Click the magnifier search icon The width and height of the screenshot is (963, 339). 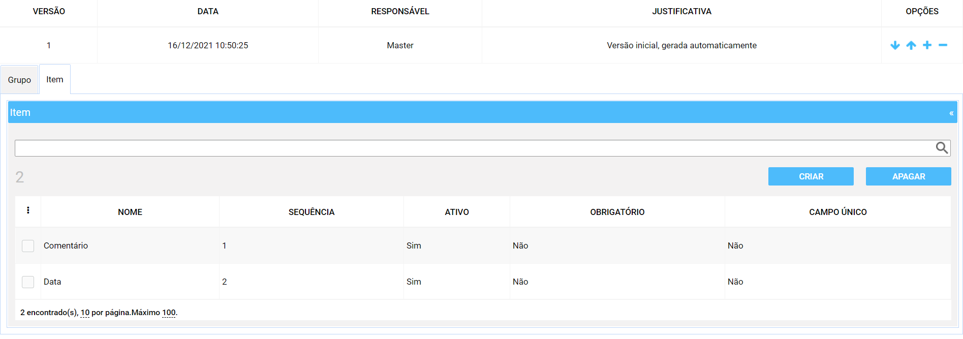pos(942,148)
